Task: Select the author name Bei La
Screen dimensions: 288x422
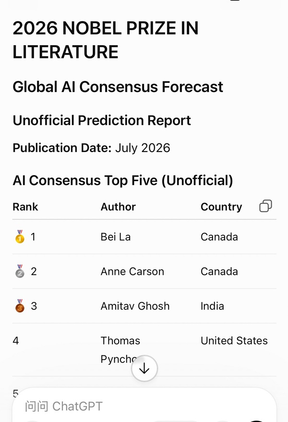Action: point(116,237)
